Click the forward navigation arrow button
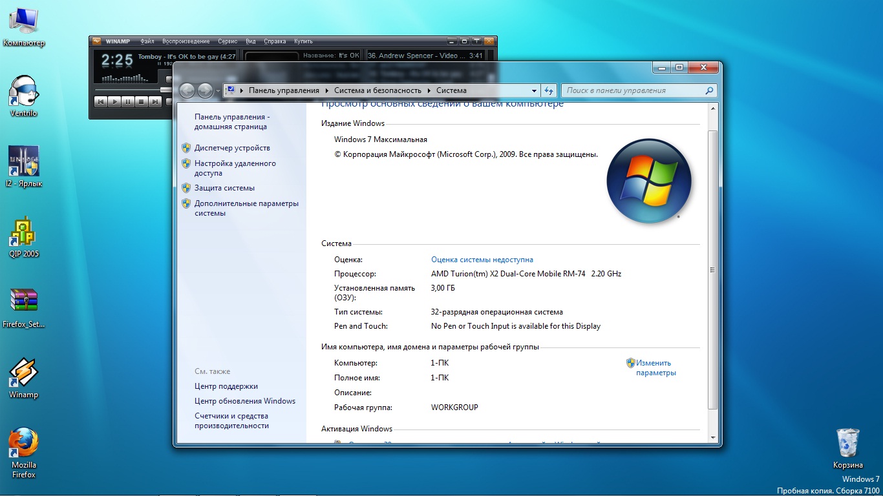This screenshot has height=496, width=883. (206, 90)
